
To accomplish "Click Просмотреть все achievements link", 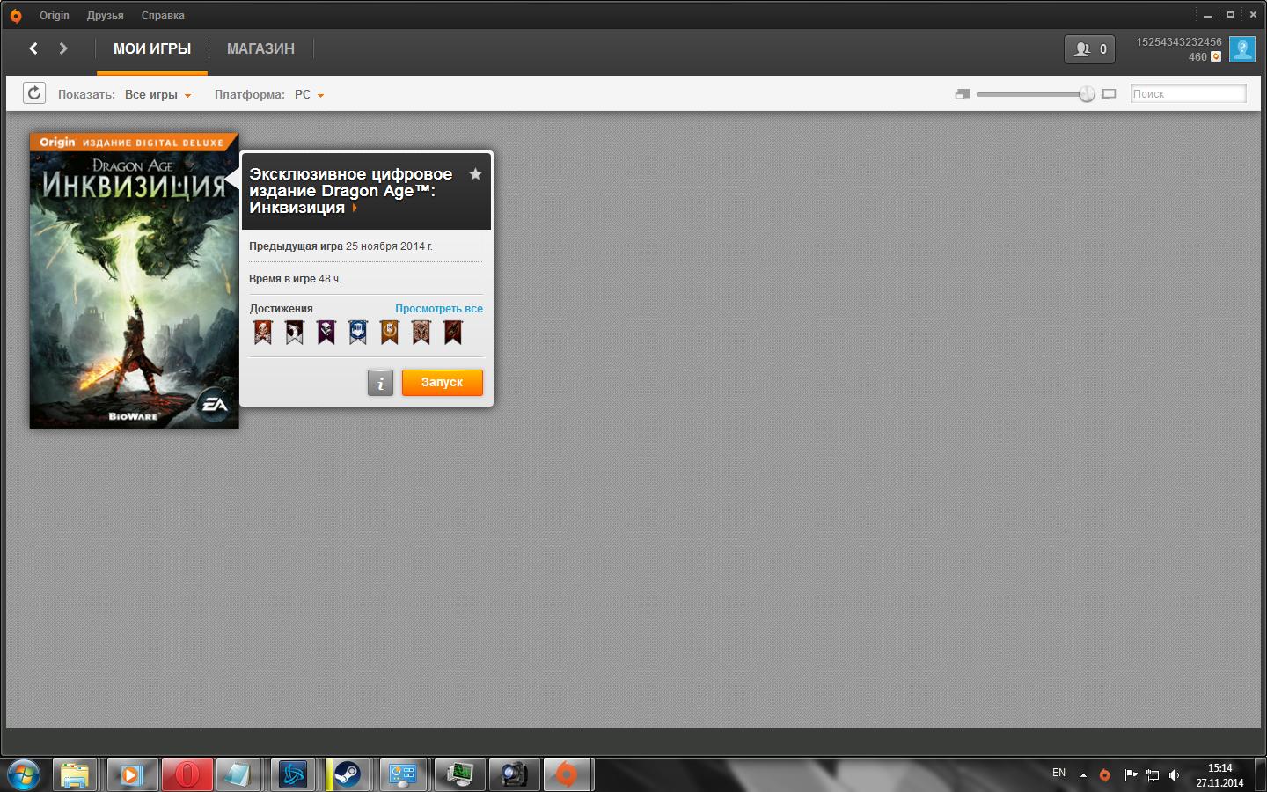I will click(438, 309).
